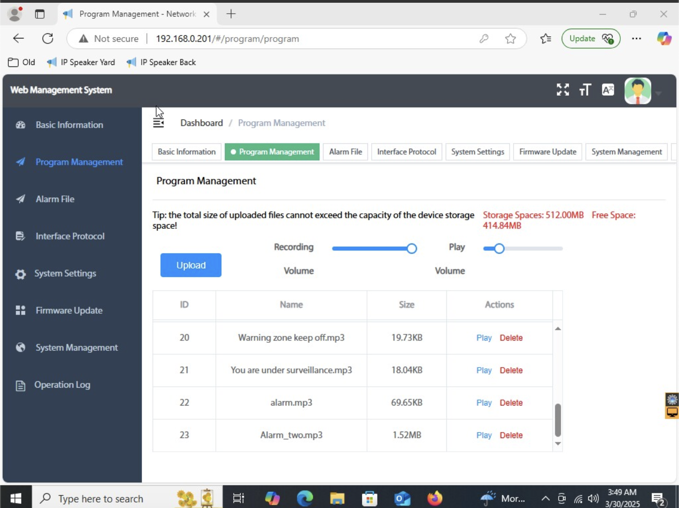
Task: Adjust the Recording Volume slider handle
Action: pyautogui.click(x=411, y=249)
